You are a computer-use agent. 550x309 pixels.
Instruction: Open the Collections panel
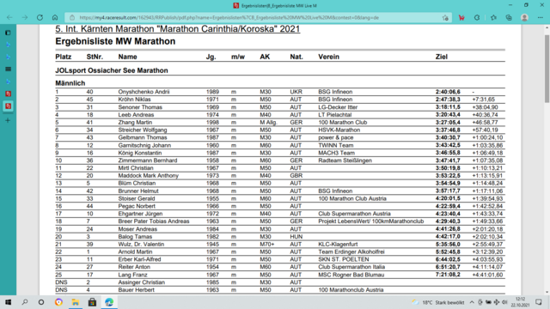click(509, 17)
